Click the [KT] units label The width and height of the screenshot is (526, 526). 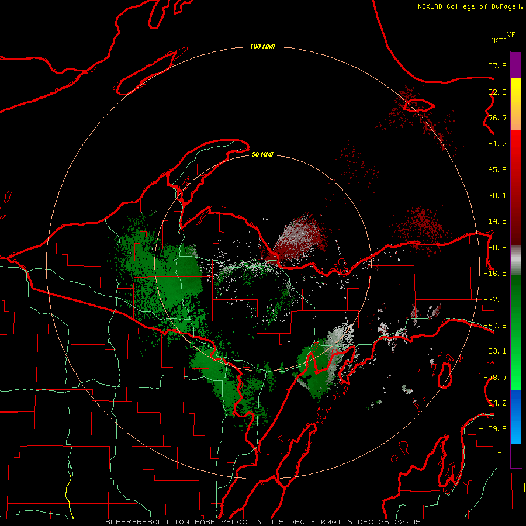click(499, 40)
